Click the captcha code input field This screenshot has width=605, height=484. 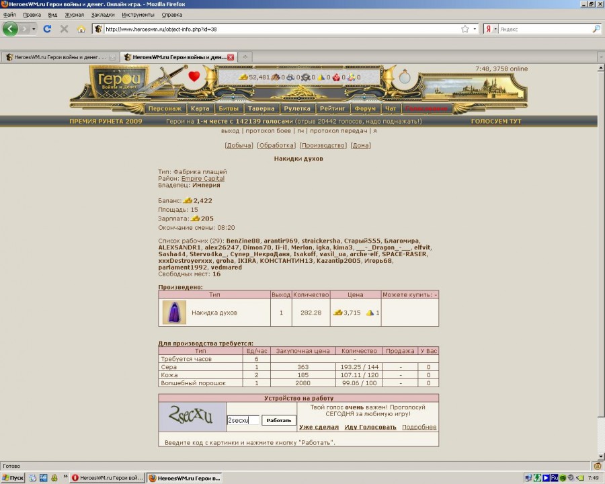pyautogui.click(x=243, y=420)
